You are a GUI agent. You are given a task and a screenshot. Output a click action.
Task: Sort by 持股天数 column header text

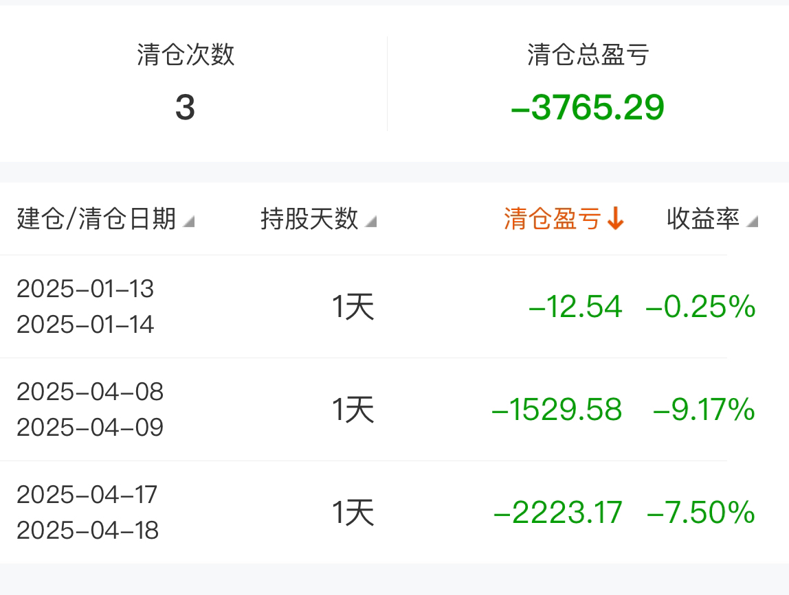pos(309,219)
